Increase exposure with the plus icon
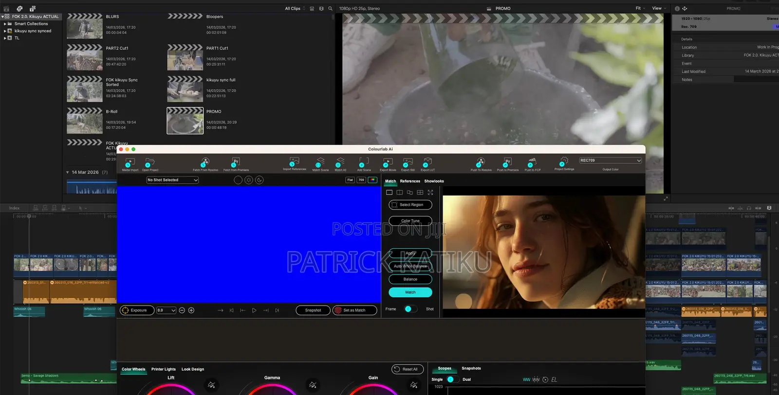 coord(191,310)
